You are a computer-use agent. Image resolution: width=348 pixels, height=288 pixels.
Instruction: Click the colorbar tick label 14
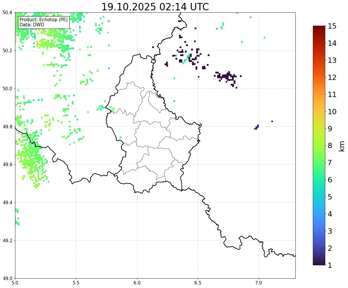[332, 43]
